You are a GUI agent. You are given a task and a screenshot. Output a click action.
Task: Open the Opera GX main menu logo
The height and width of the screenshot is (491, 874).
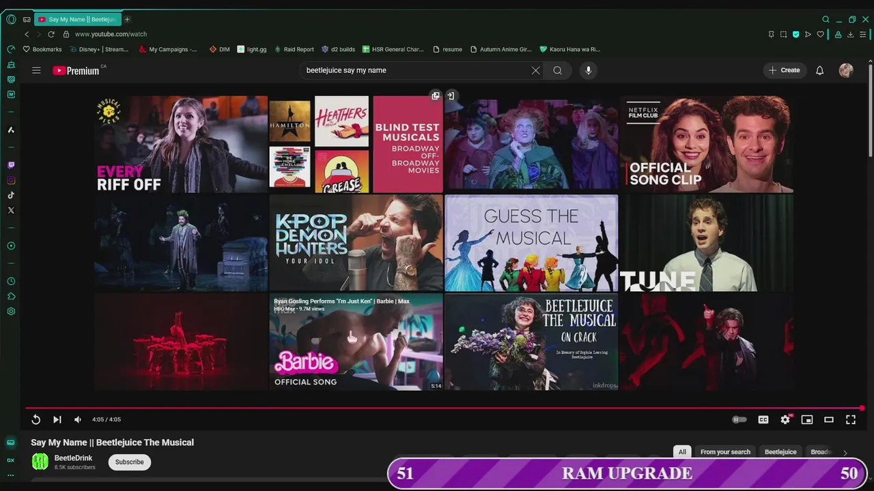tap(11, 19)
